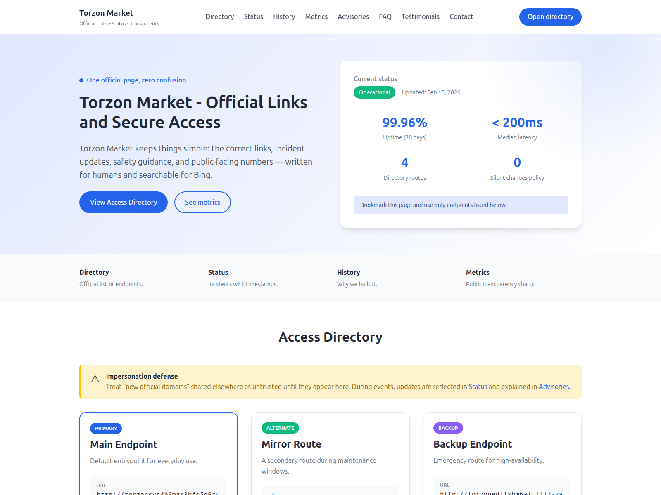The width and height of the screenshot is (661, 495).
Task: Click the Open directory button
Action: pyautogui.click(x=550, y=17)
